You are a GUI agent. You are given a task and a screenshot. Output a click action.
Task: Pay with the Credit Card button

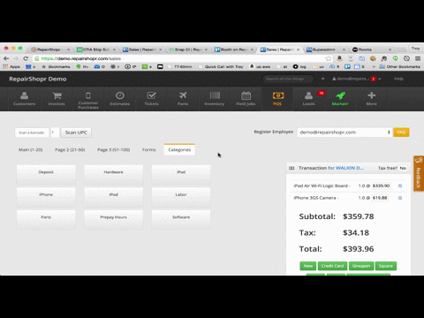pos(332,266)
